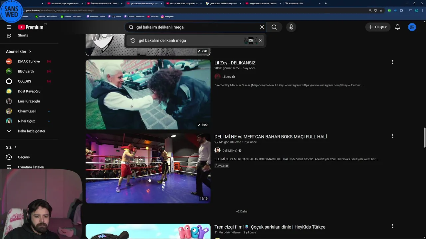Click the browser address bar URL
The image size is (426, 239).
point(60,10)
